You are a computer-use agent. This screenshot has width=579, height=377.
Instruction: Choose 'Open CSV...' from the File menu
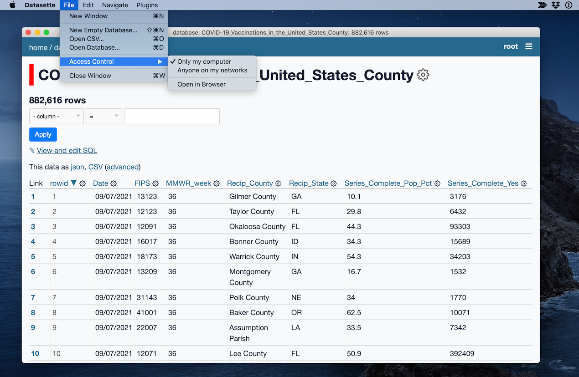tap(87, 39)
